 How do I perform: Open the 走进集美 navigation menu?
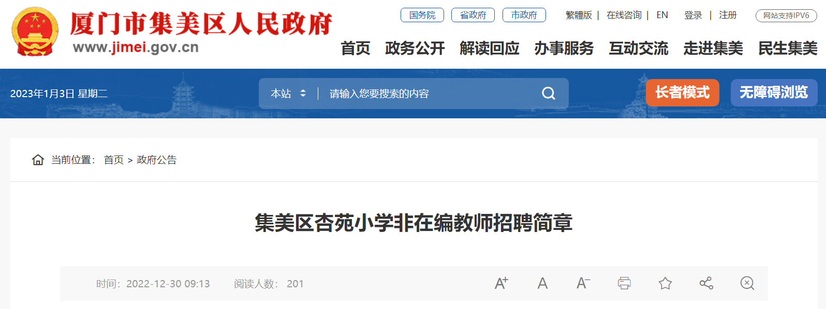tap(713, 48)
